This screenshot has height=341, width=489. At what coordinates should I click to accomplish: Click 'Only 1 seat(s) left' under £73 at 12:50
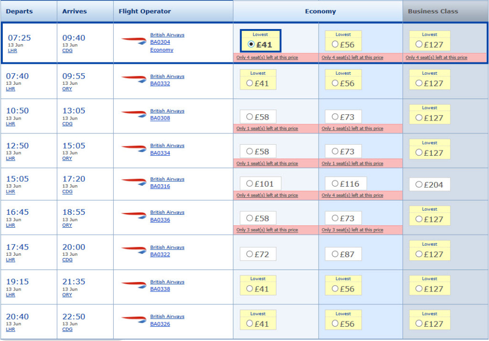[352, 163]
